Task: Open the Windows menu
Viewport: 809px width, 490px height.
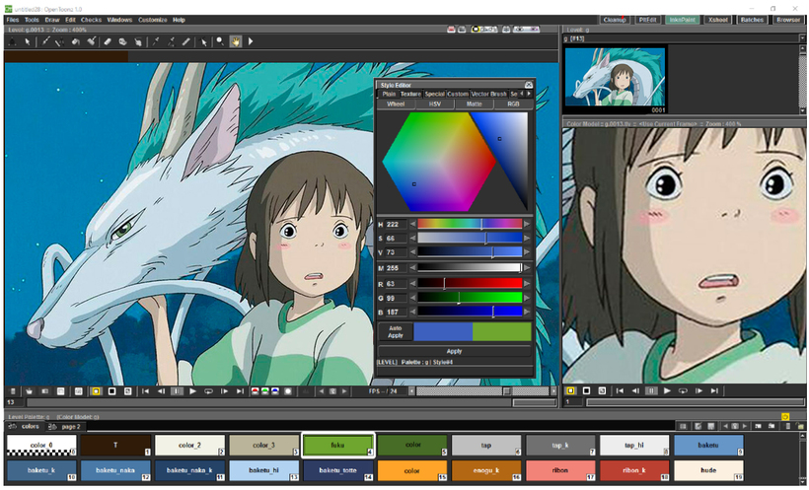Action: pos(118,20)
